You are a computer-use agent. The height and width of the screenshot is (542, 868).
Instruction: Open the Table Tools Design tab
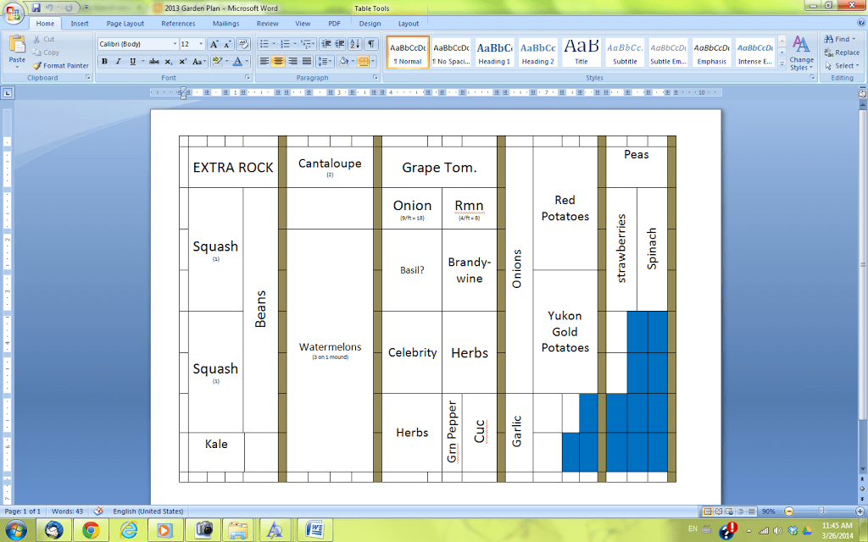point(370,24)
